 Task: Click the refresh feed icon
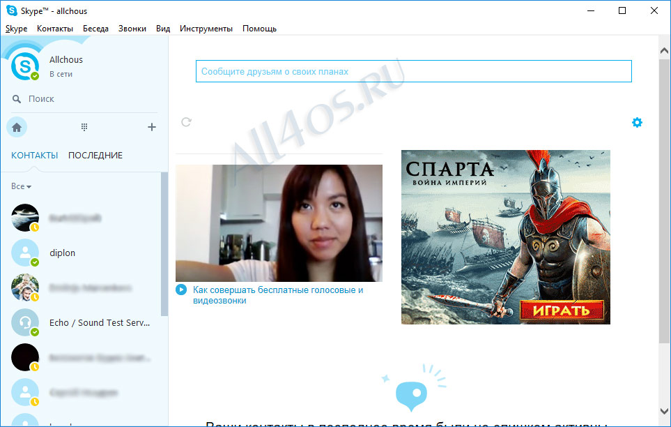[186, 122]
